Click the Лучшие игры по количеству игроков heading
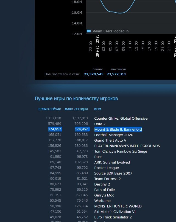Screen dimensions: 176x222 [x=76, y=99]
